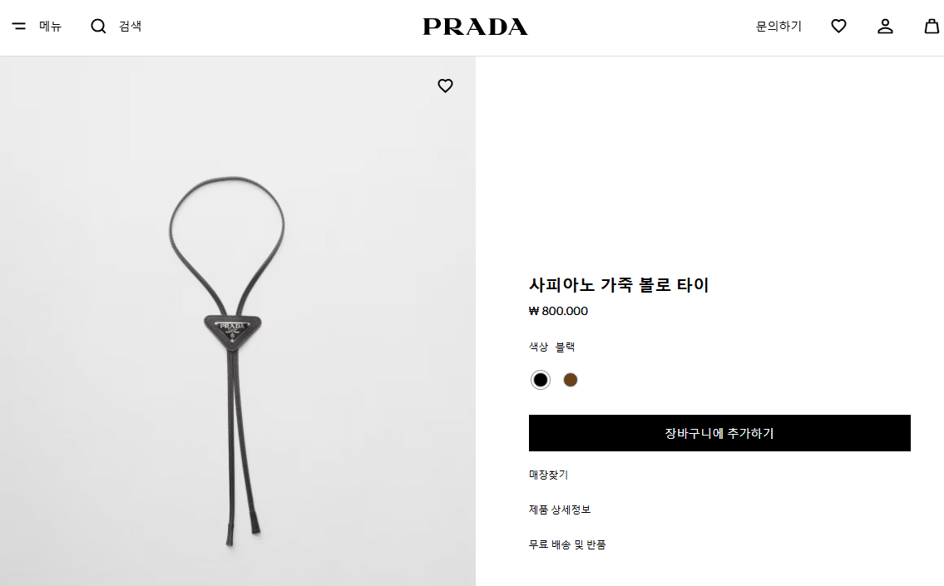Select the black color swatch
The width and height of the screenshot is (944, 586).
(x=540, y=380)
